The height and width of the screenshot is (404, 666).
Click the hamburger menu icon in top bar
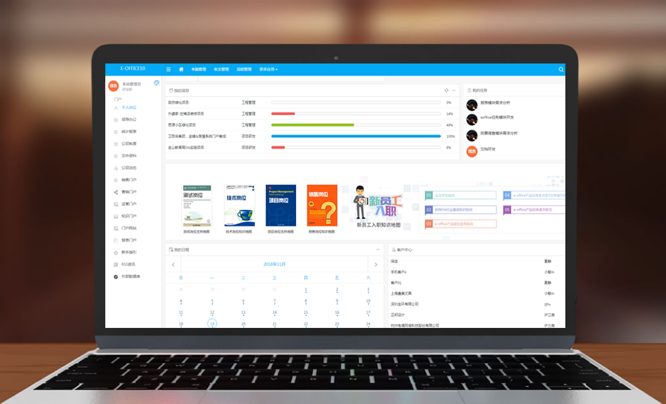point(169,69)
